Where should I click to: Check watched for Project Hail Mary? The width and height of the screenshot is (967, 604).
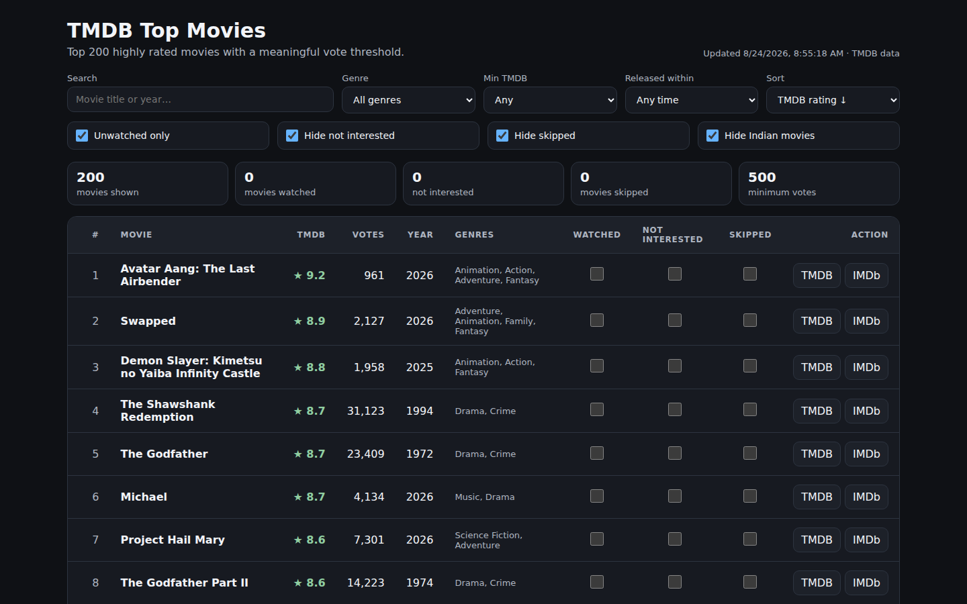597,539
